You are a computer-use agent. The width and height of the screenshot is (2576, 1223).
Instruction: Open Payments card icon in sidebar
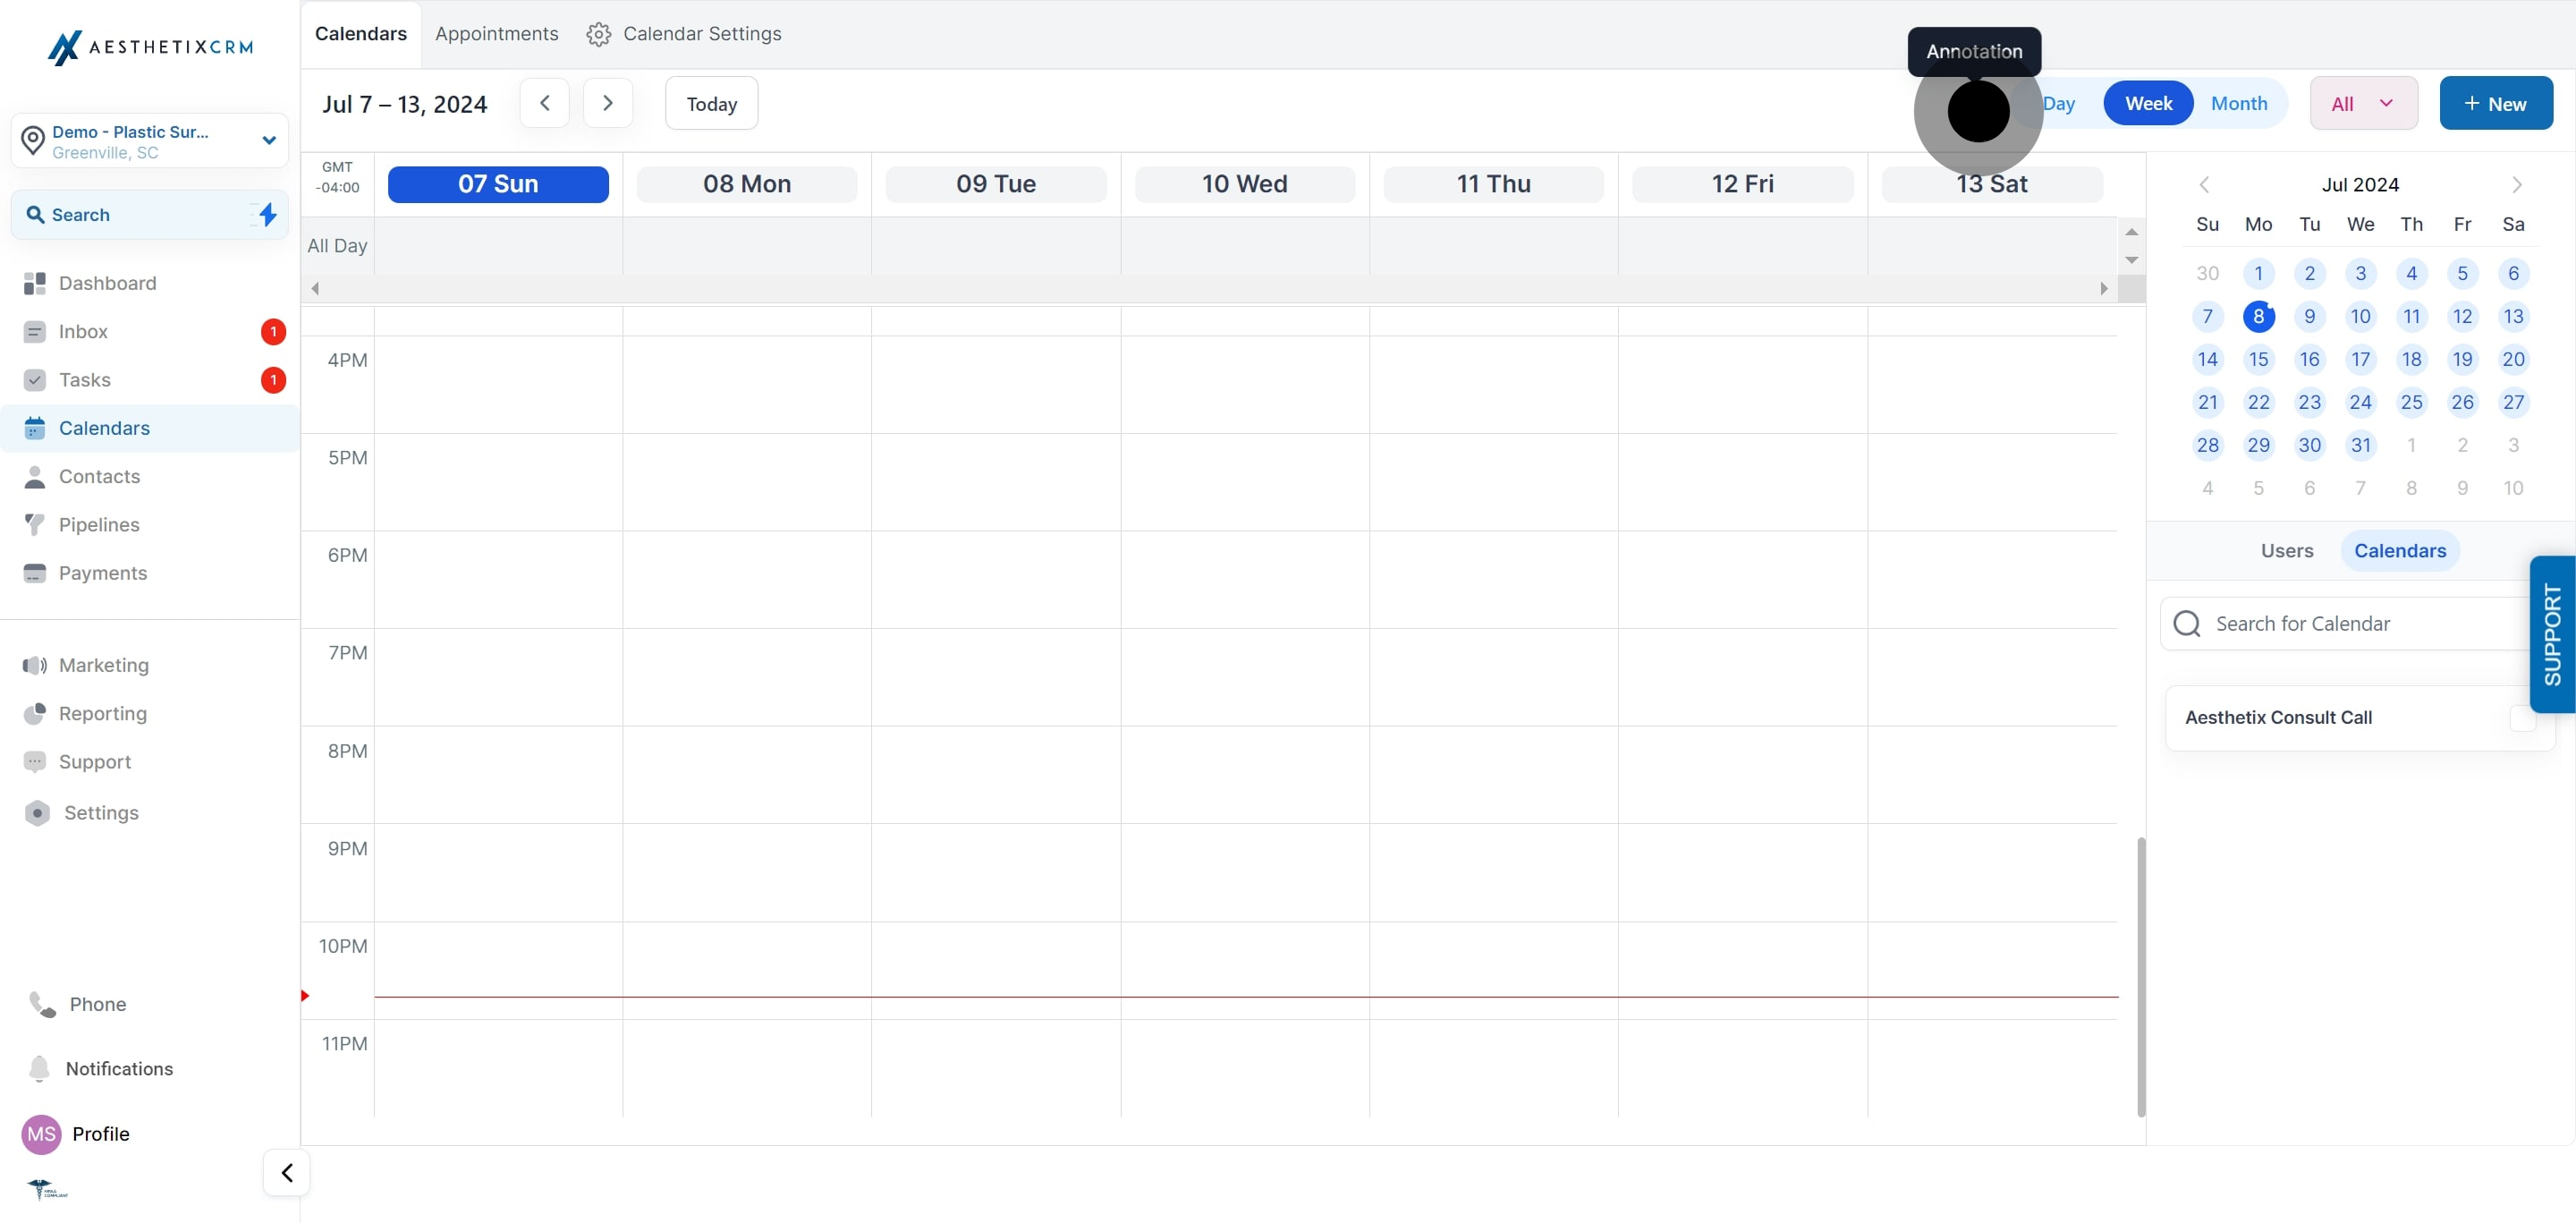pos(34,573)
